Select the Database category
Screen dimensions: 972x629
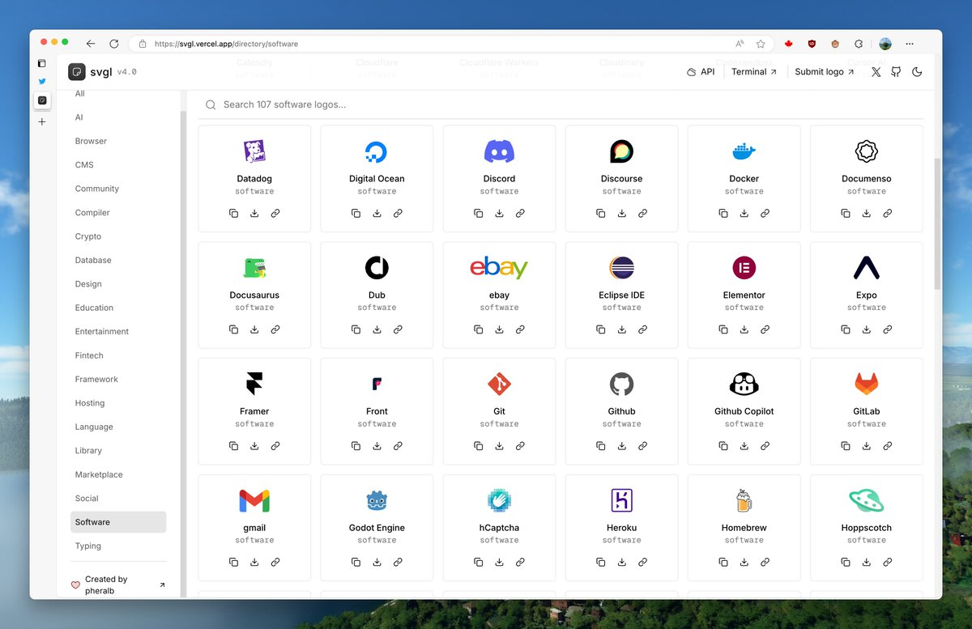118,260
